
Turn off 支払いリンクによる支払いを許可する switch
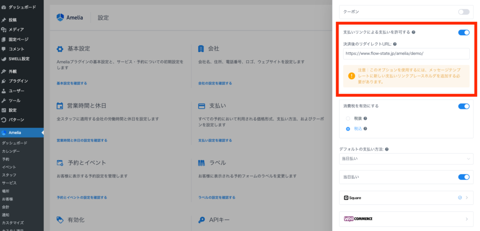[x=464, y=32]
